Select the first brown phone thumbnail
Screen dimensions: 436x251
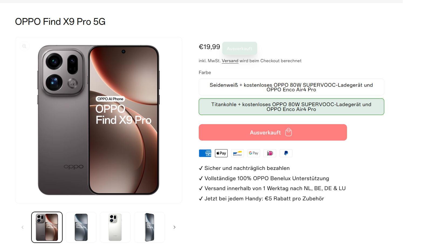[47, 227]
